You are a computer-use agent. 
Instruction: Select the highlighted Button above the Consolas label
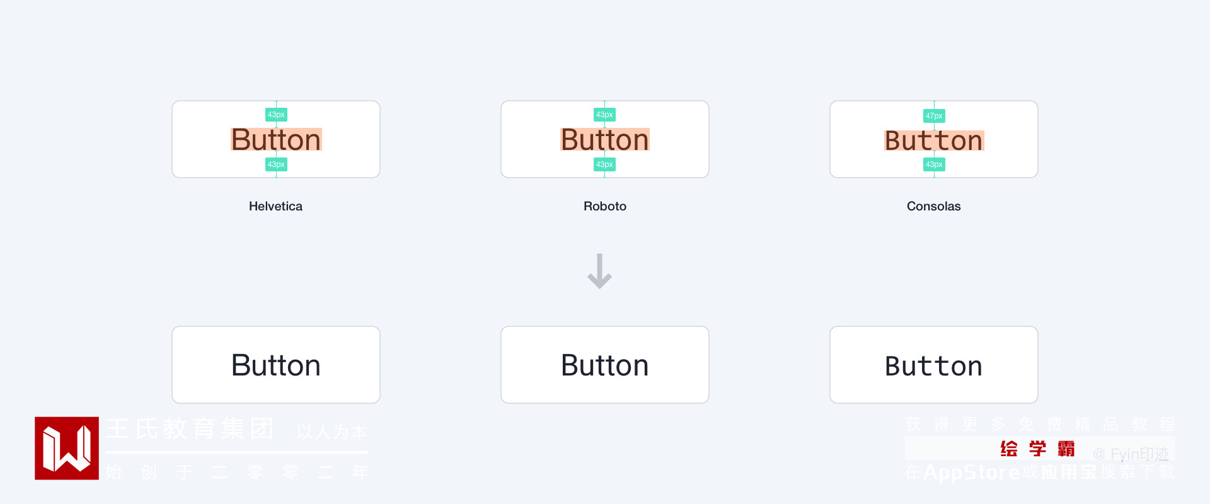(x=933, y=140)
